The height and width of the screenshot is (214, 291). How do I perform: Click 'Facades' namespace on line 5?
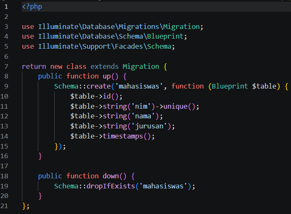(x=129, y=46)
